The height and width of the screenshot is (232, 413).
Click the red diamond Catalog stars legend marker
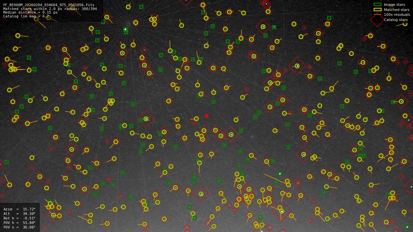point(377,20)
